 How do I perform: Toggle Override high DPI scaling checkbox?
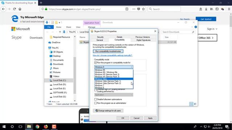click(x=96, y=90)
